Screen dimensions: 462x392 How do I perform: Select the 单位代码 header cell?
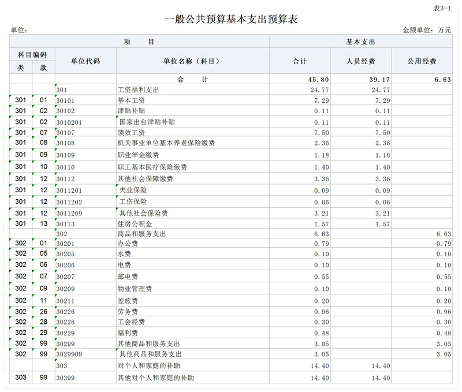tap(85, 61)
